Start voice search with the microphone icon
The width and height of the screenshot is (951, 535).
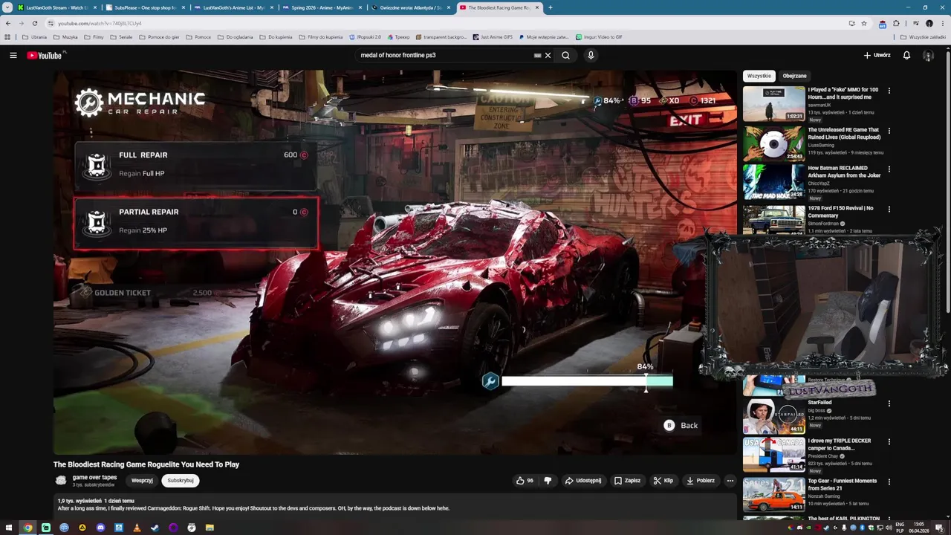click(591, 55)
